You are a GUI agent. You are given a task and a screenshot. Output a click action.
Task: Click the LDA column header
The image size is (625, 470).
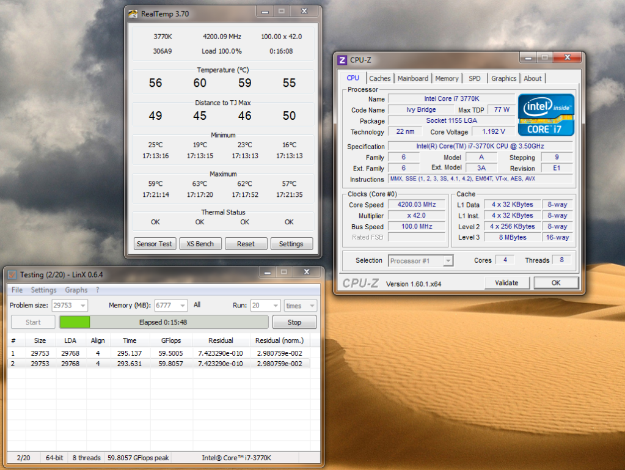tap(70, 340)
